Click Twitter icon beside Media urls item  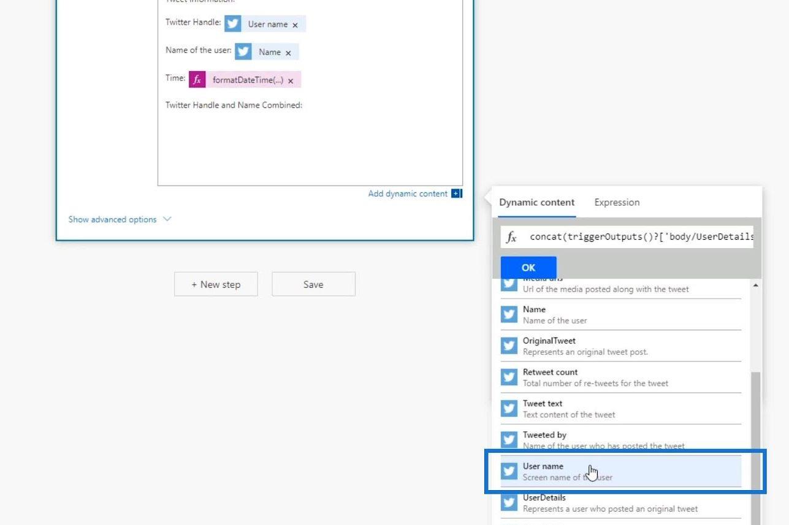pyautogui.click(x=509, y=284)
